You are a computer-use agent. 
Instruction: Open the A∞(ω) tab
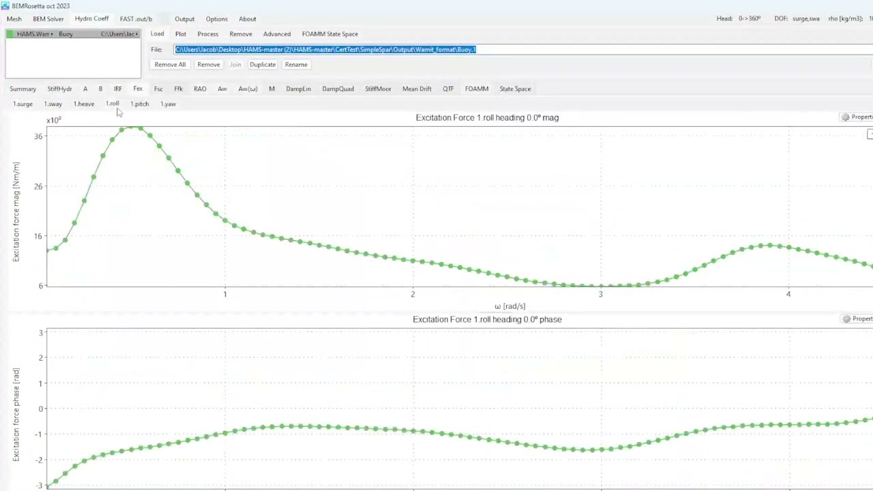(x=248, y=89)
